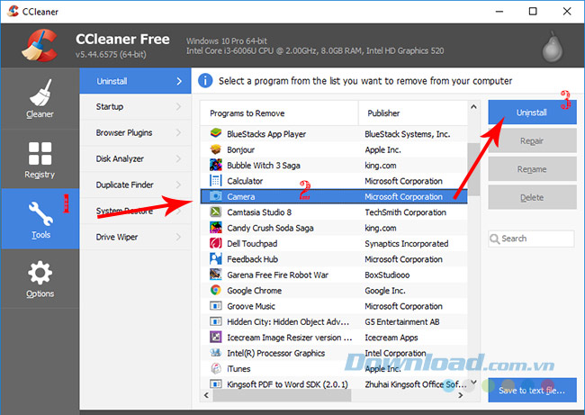Select the Dell Touchpad icon
The image size is (585, 415).
pyautogui.click(x=216, y=243)
